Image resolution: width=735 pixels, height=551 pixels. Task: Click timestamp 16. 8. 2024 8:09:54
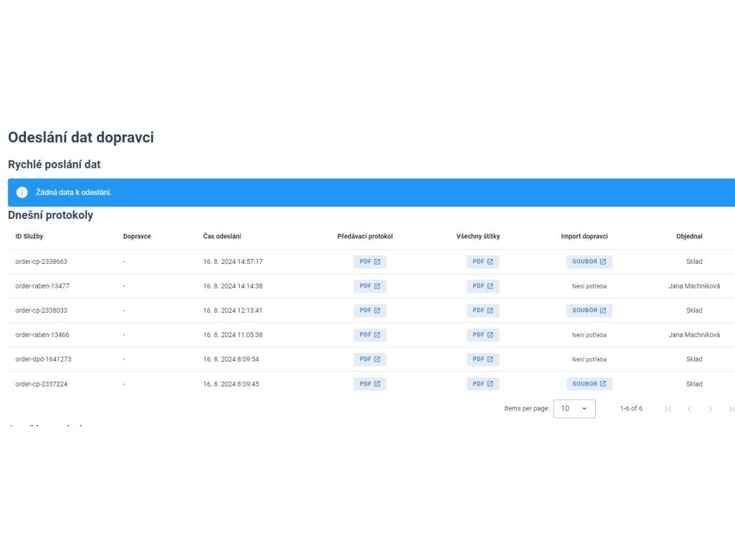(x=231, y=359)
